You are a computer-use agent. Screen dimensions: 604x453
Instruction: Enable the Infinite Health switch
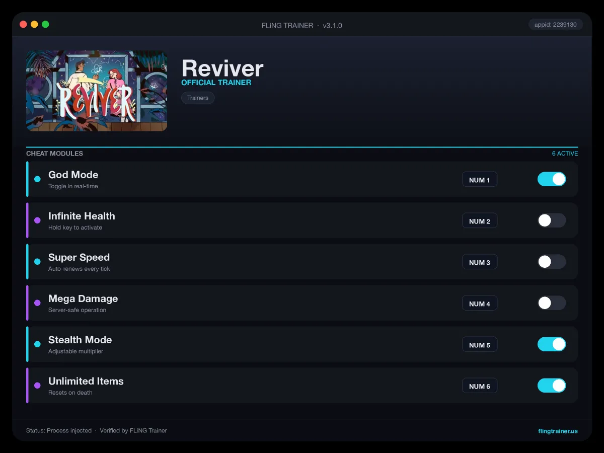coord(552,220)
